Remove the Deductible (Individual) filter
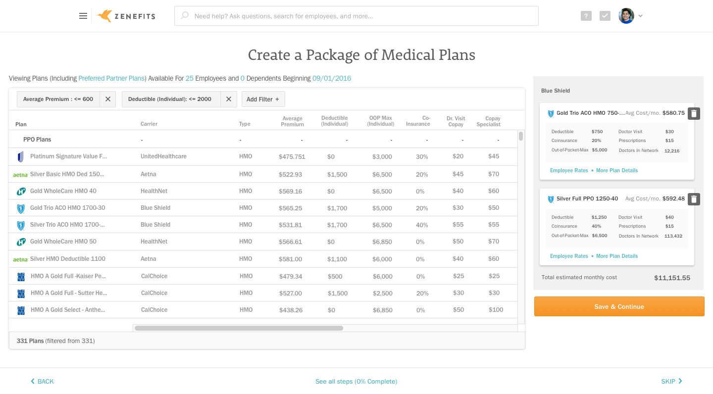 pyautogui.click(x=229, y=99)
